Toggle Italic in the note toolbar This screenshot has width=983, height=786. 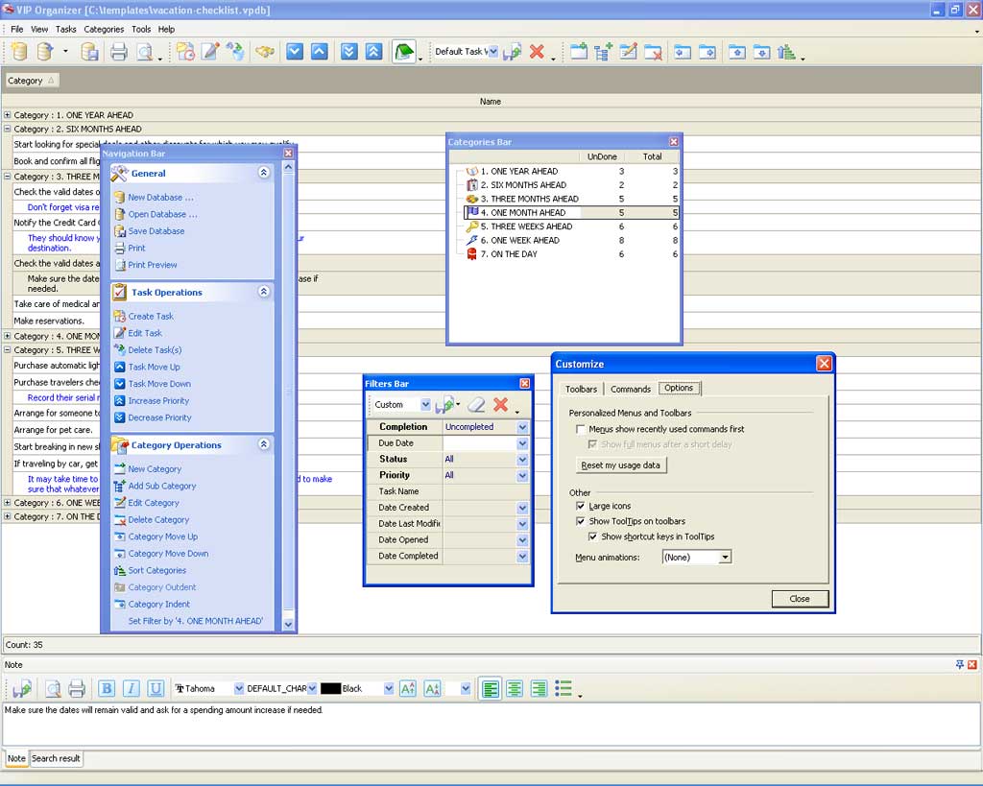pos(132,688)
